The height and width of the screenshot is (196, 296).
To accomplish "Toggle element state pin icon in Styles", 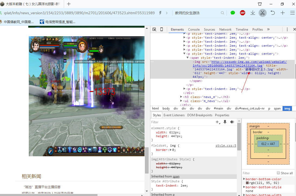I will click(x=225, y=122).
